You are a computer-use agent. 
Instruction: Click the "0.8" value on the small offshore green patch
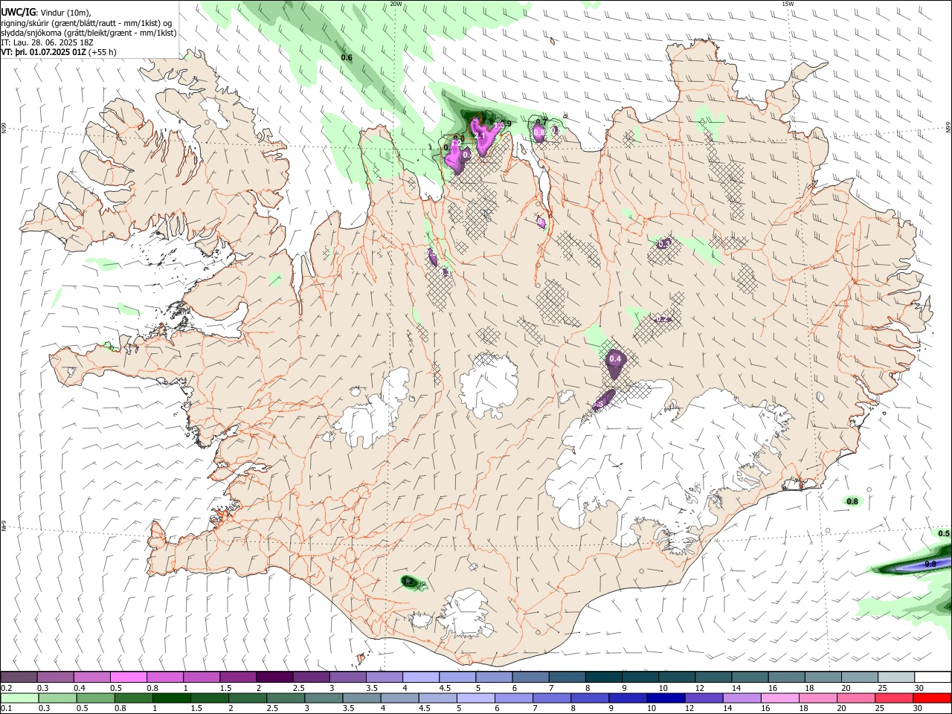click(852, 502)
